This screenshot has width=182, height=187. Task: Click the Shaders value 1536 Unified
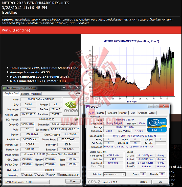click(32, 134)
